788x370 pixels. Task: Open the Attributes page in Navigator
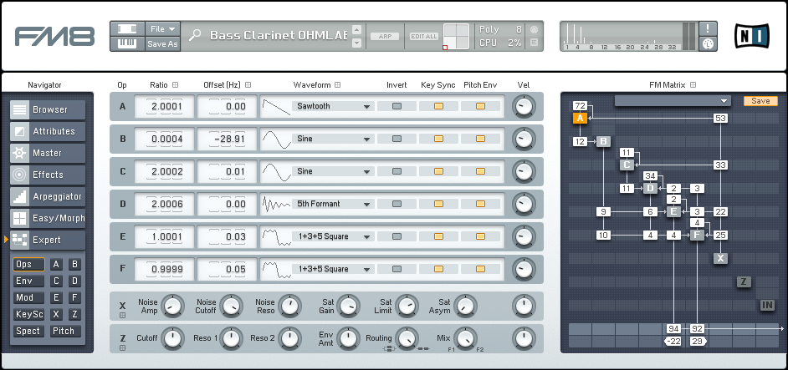coord(48,131)
